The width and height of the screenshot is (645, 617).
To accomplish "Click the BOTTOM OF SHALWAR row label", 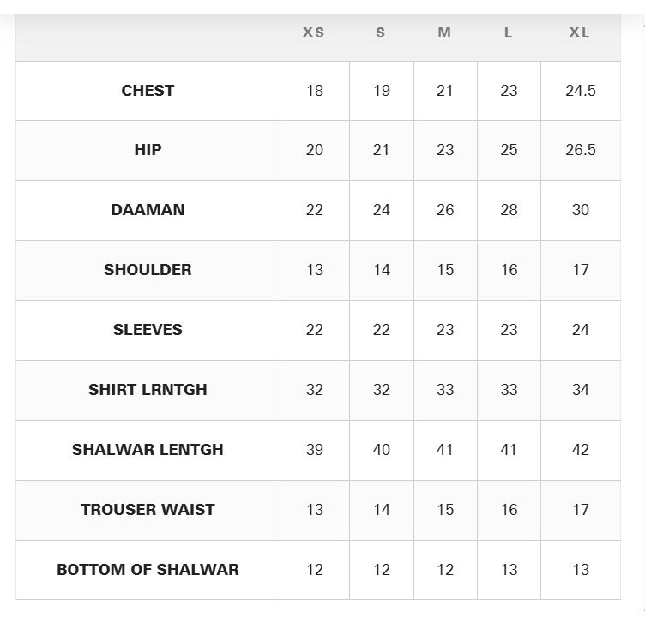I will click(x=148, y=570).
